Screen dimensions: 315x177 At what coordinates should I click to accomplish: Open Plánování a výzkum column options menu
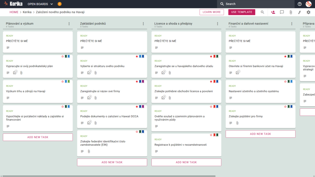click(69, 24)
